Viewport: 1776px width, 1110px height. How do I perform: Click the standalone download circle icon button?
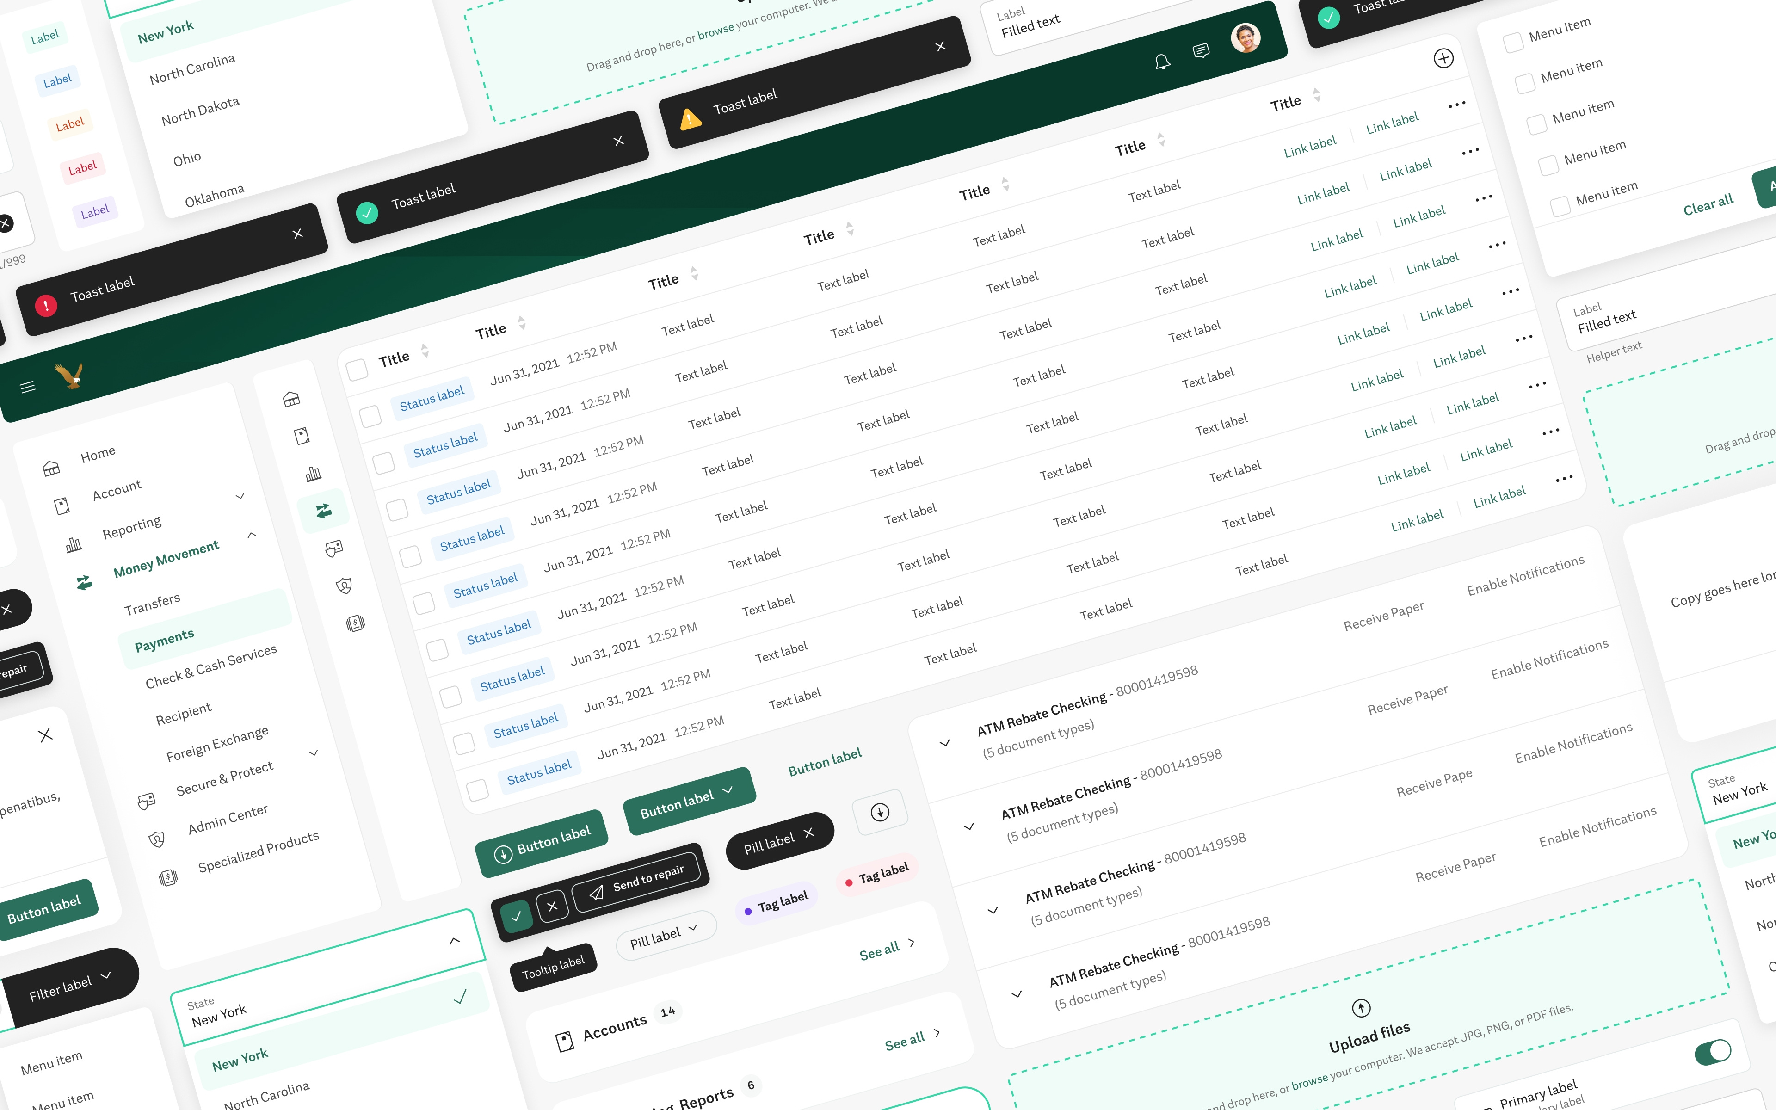[x=880, y=812]
